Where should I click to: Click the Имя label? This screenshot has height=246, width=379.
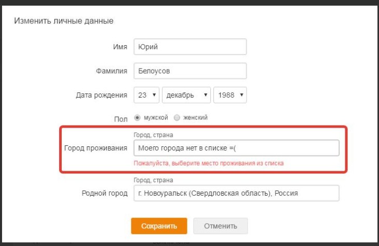(x=120, y=47)
